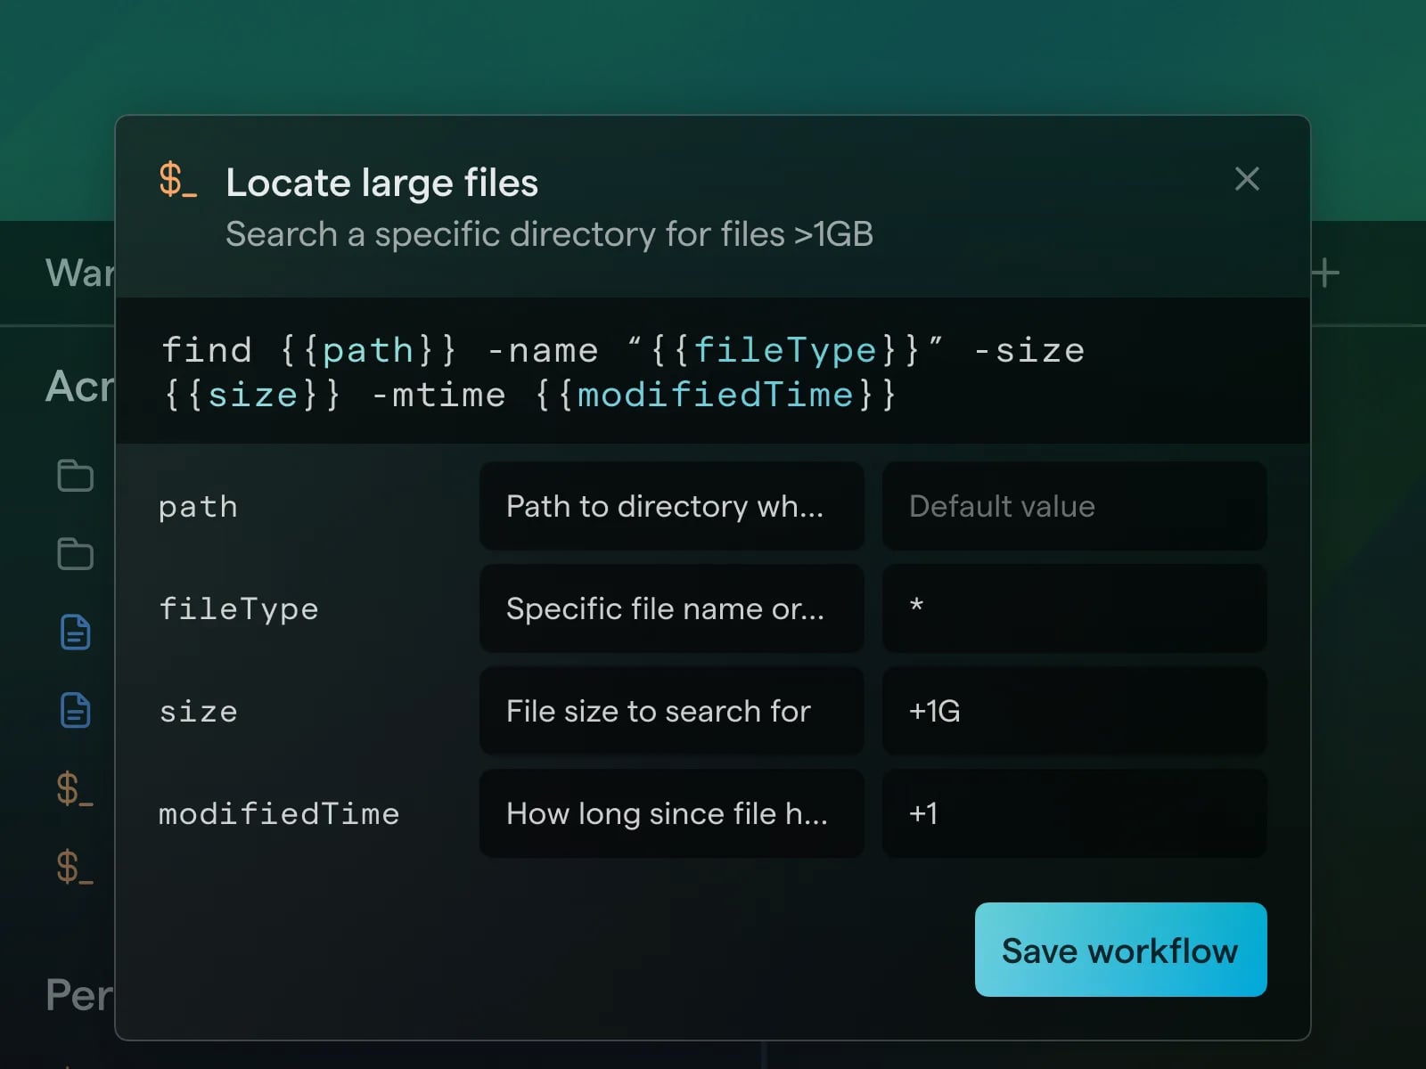Screen dimensions: 1426x1069
Task: Modify the +1G size default value
Action: 1074,711
